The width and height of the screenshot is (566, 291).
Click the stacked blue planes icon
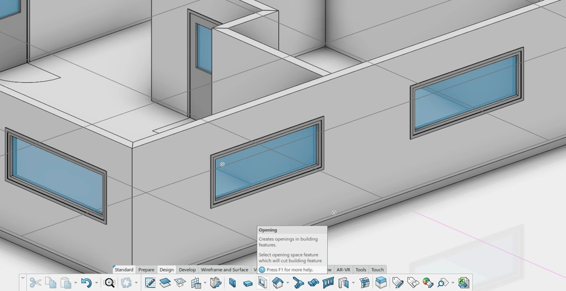pos(165,282)
